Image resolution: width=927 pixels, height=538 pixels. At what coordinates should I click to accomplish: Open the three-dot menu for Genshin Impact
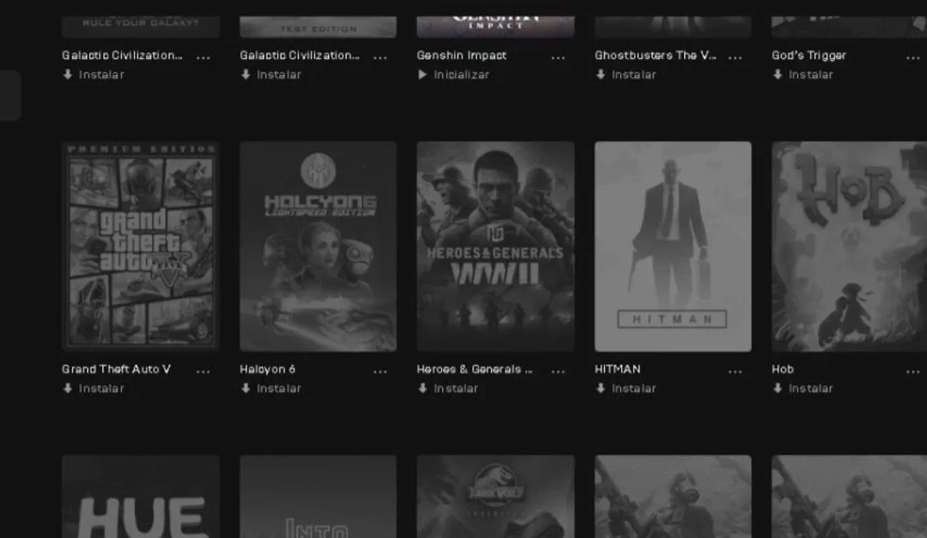(x=558, y=58)
